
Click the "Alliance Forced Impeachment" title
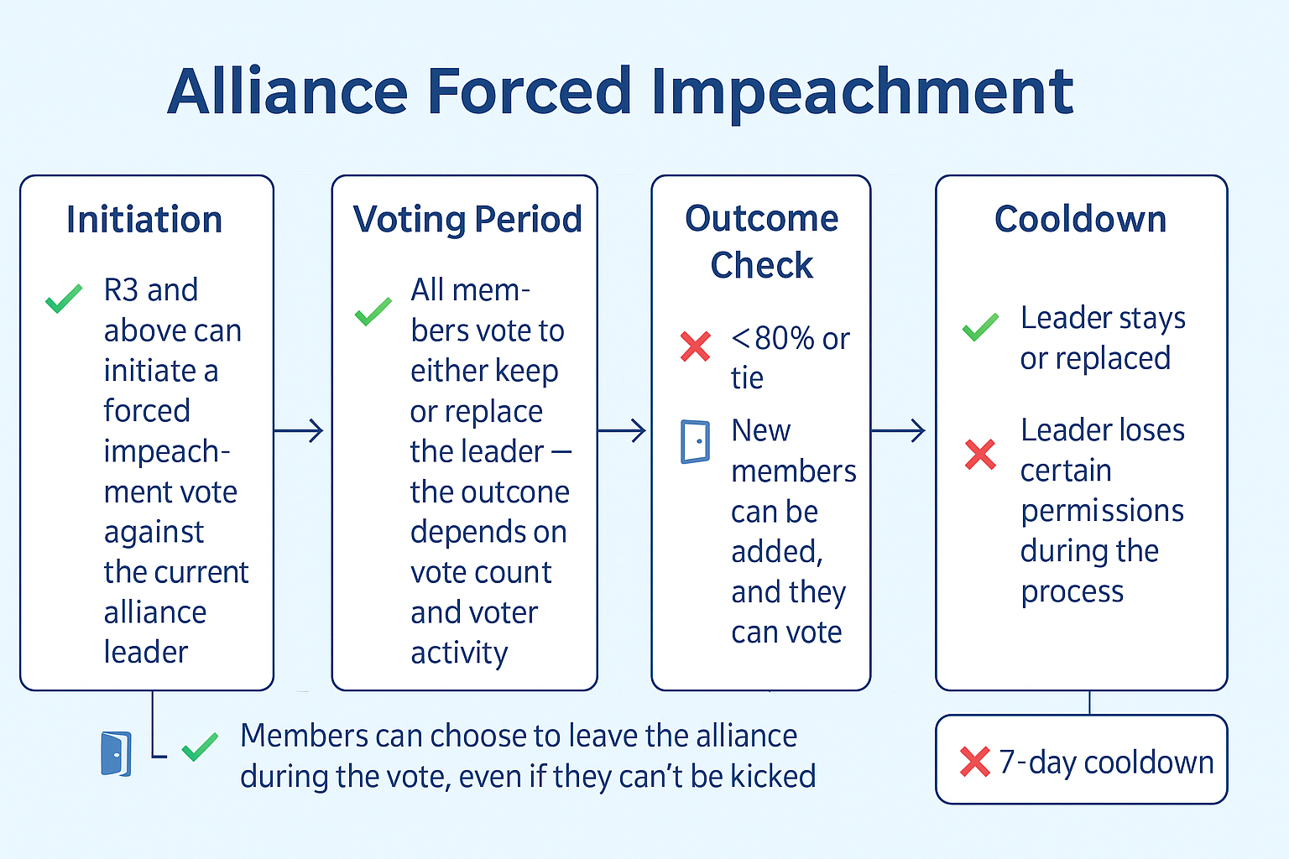621,91
